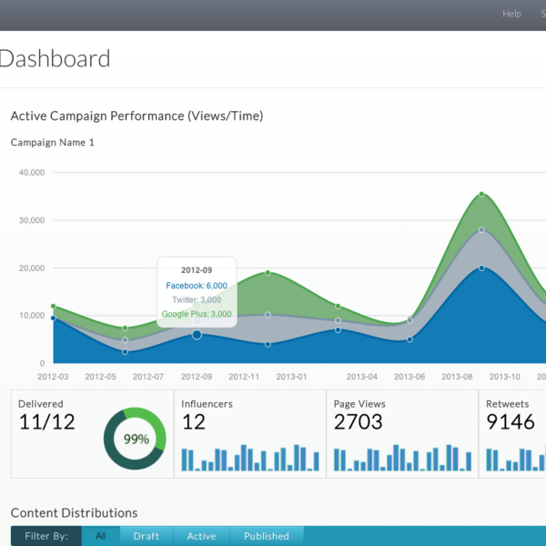Click the highest green Google Plus peak point
This screenshot has width=546, height=546.
coord(481,194)
